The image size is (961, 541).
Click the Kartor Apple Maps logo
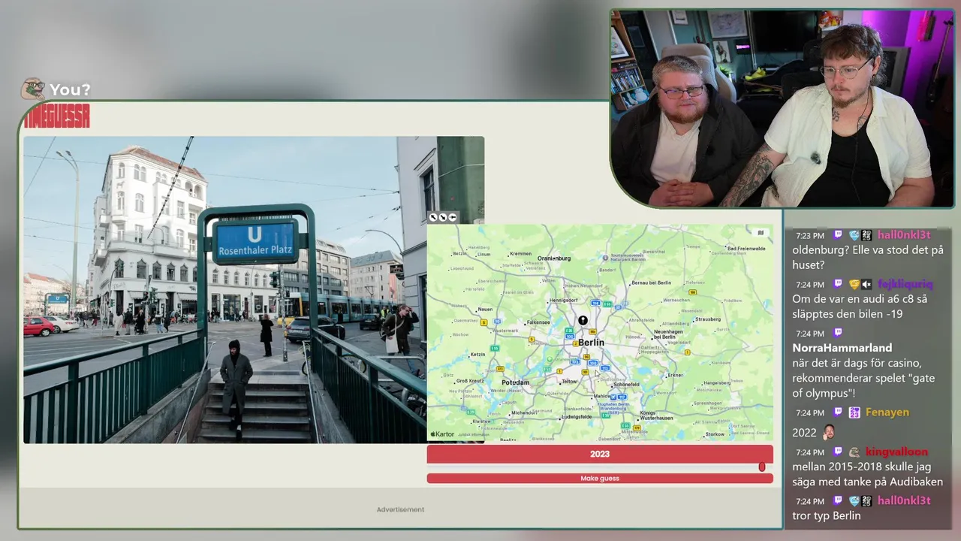pyautogui.click(x=442, y=434)
